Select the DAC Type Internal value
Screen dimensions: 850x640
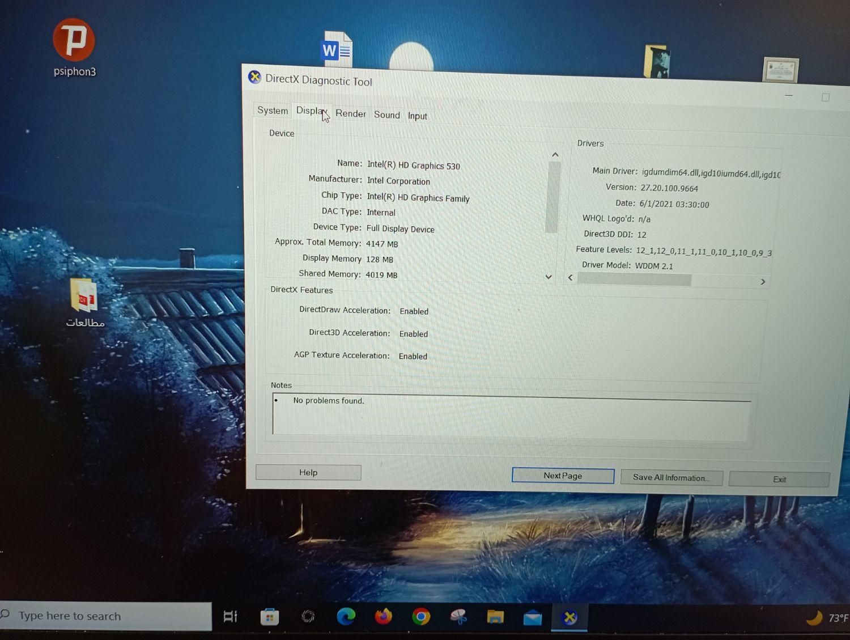pos(381,213)
